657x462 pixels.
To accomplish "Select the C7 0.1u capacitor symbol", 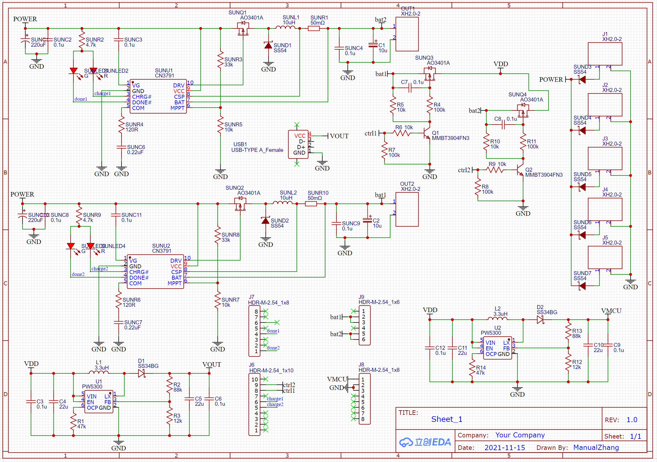I will coord(410,88).
